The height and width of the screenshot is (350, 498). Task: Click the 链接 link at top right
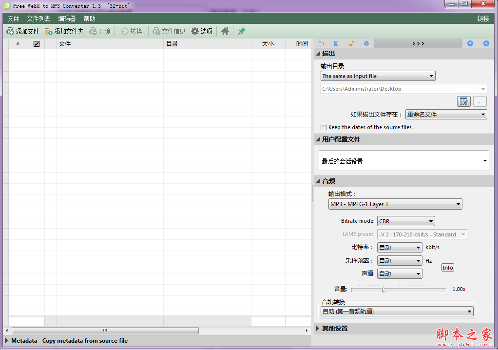[483, 19]
